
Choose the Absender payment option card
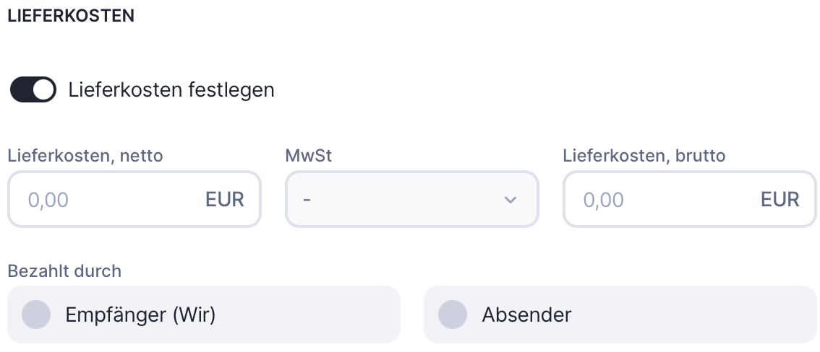[620, 314]
